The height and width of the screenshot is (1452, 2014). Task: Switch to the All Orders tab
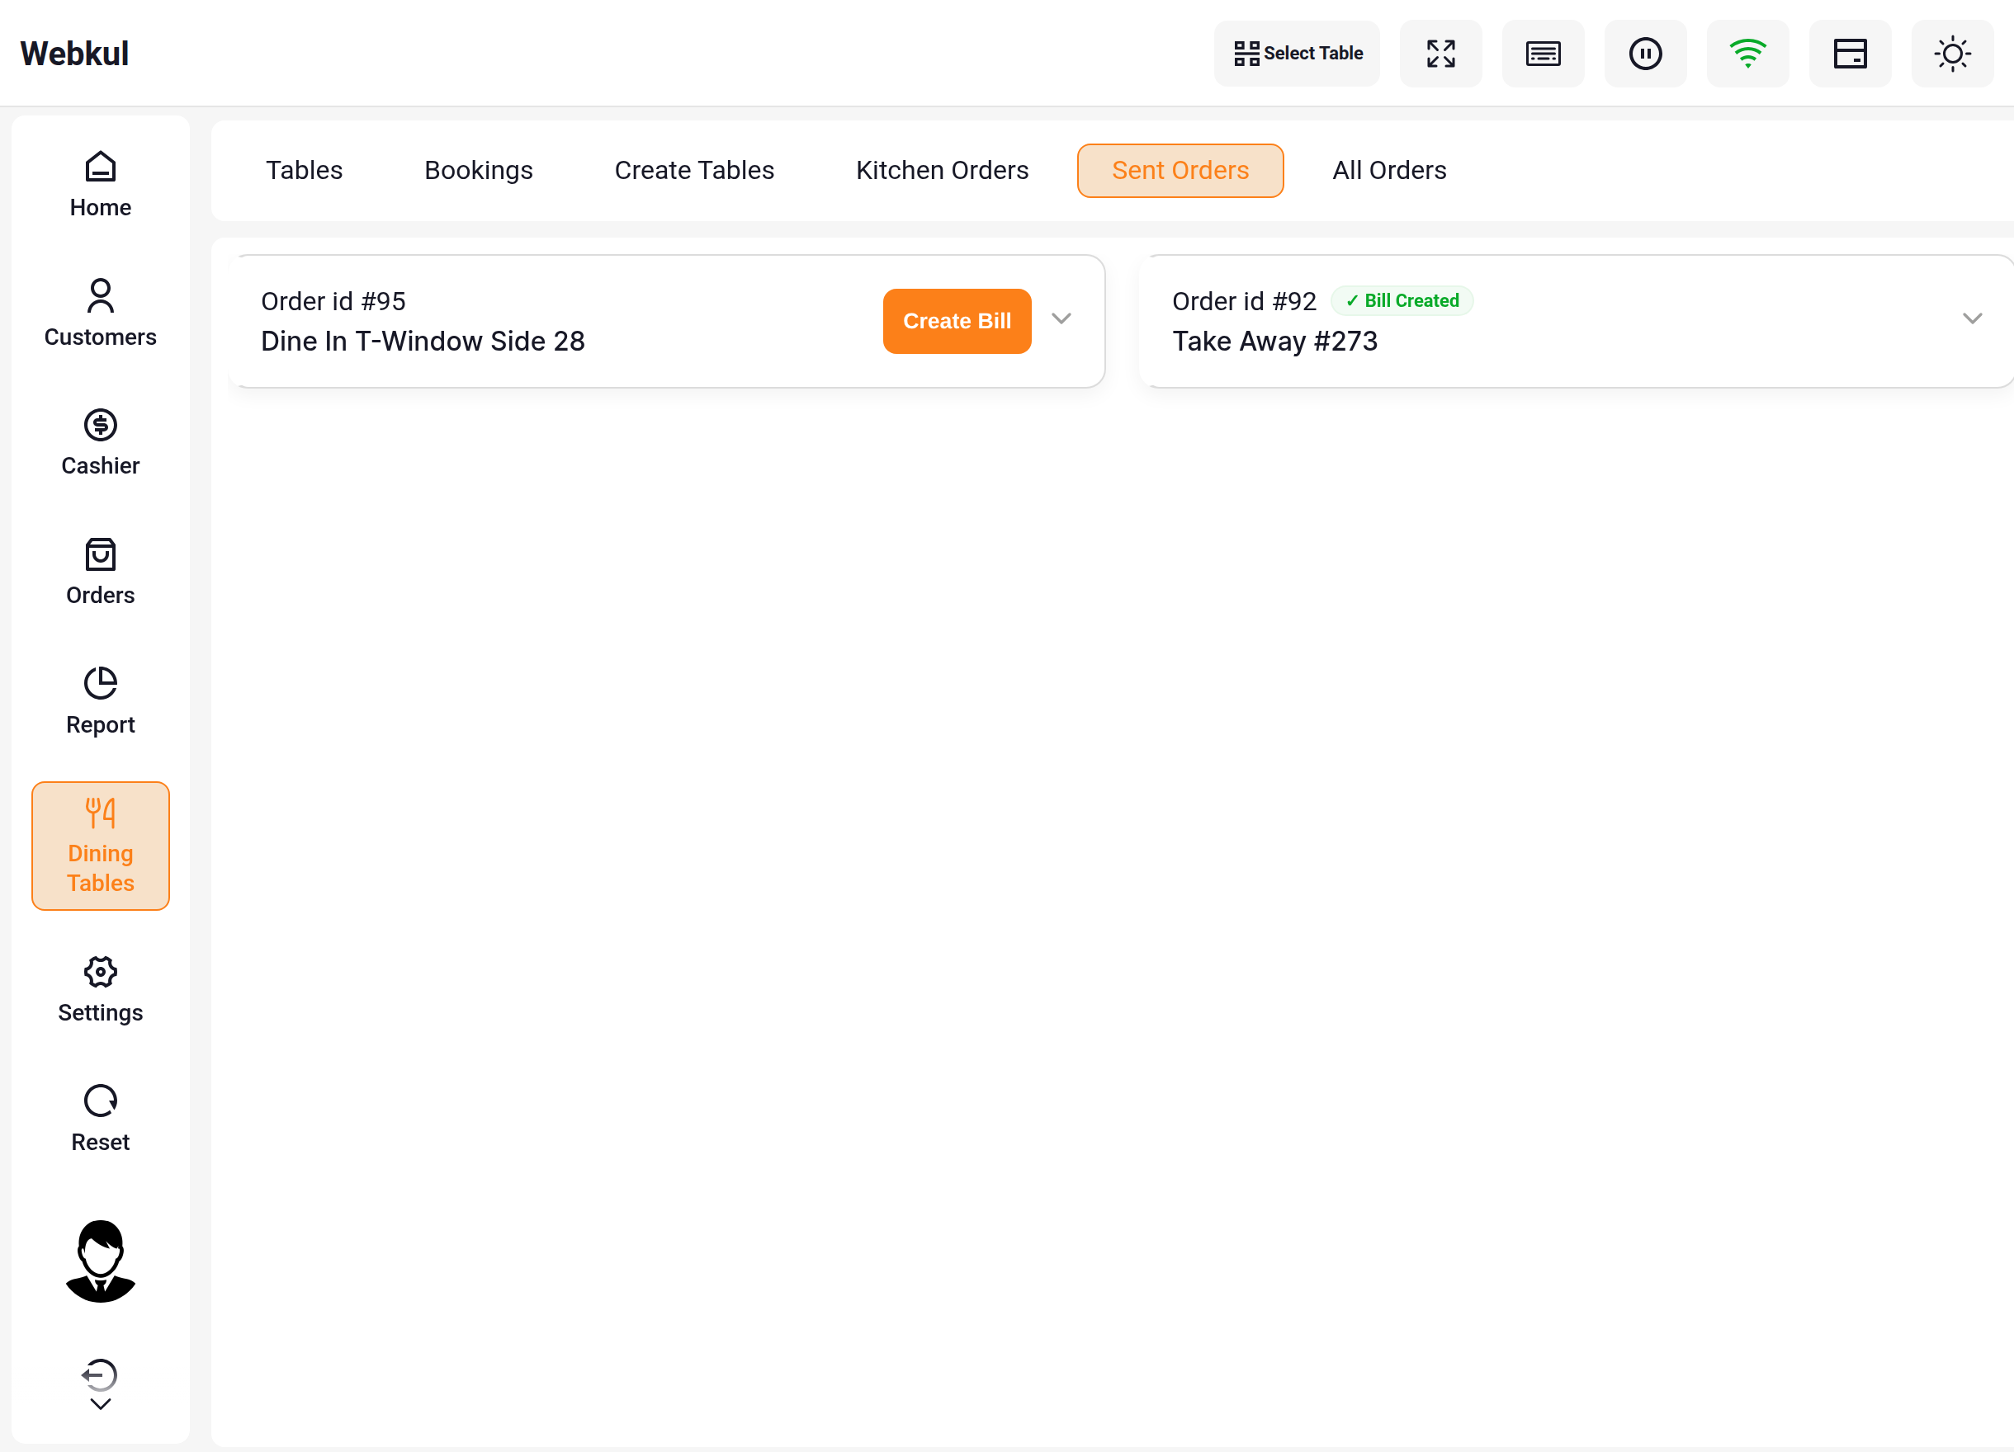(x=1390, y=171)
